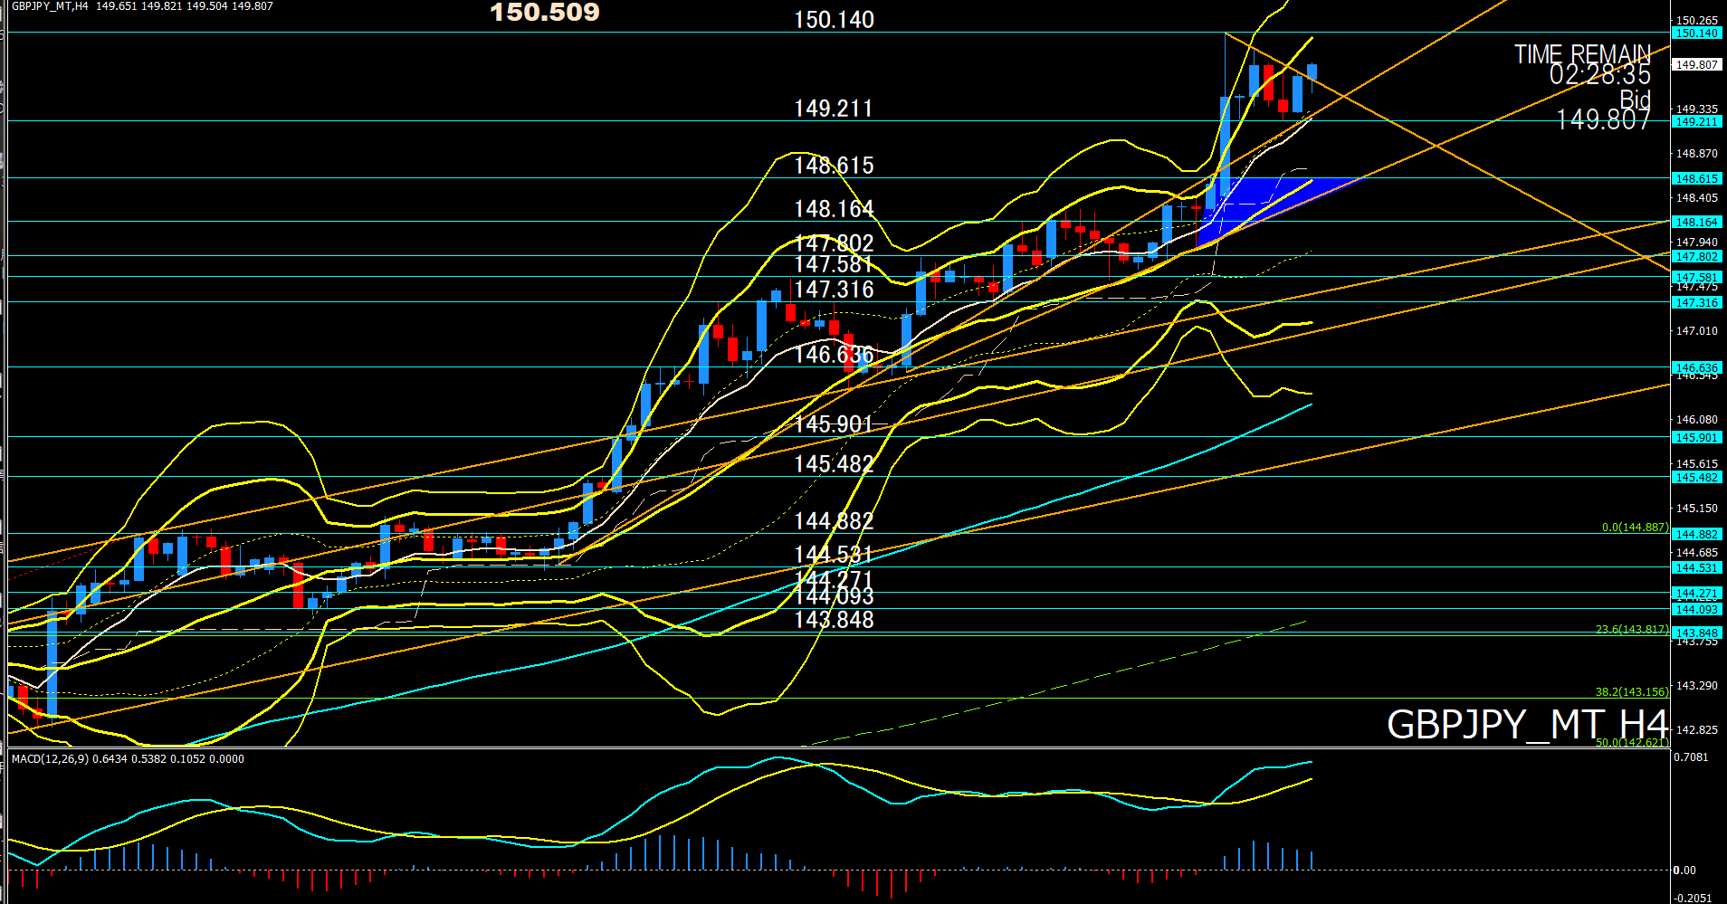The height and width of the screenshot is (904, 1727).
Task: Click the 143.848 price tag on the right axis
Action: [x=1696, y=633]
